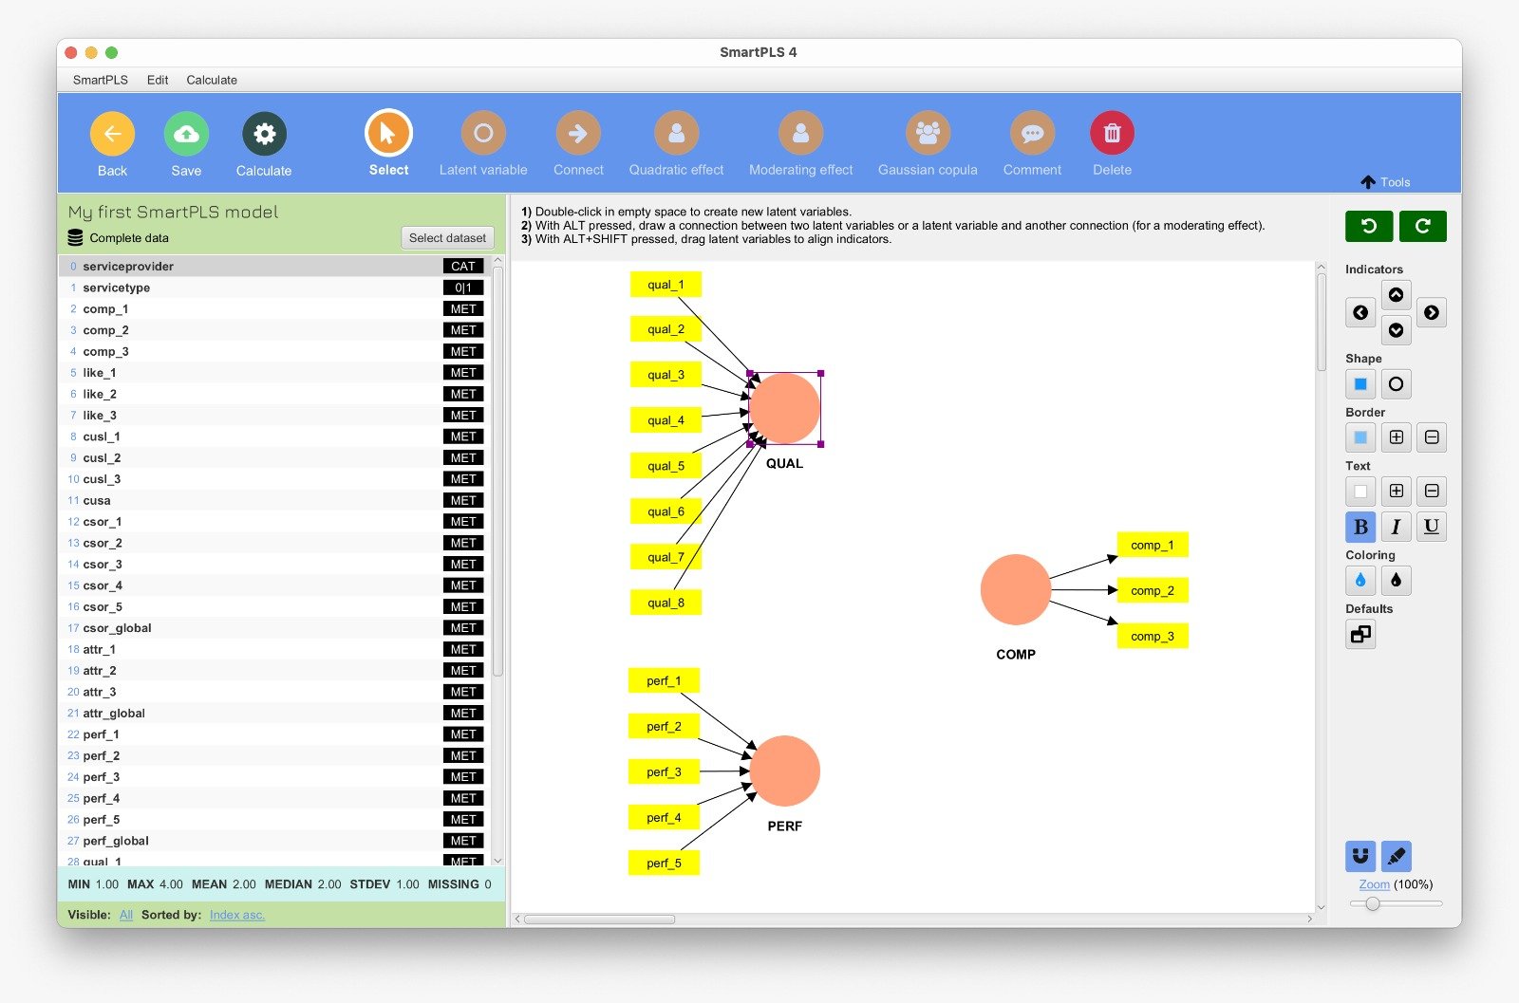Collapse the Tools panel arrow
Viewport: 1519px width, 1003px height.
point(1368,182)
